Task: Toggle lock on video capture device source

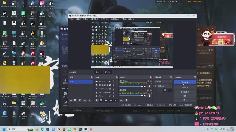Action: coord(114,85)
